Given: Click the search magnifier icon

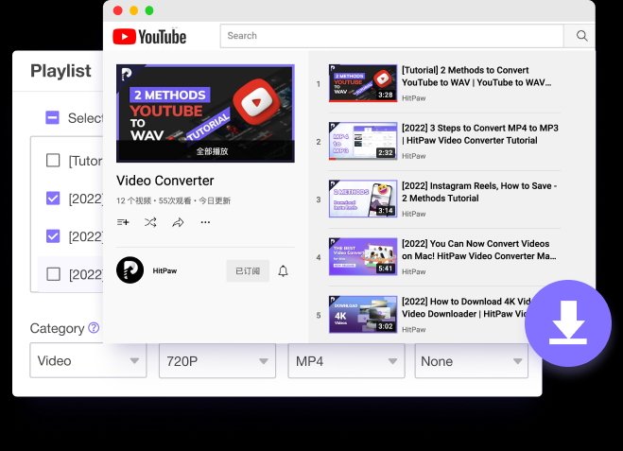Looking at the screenshot, I should pos(581,36).
